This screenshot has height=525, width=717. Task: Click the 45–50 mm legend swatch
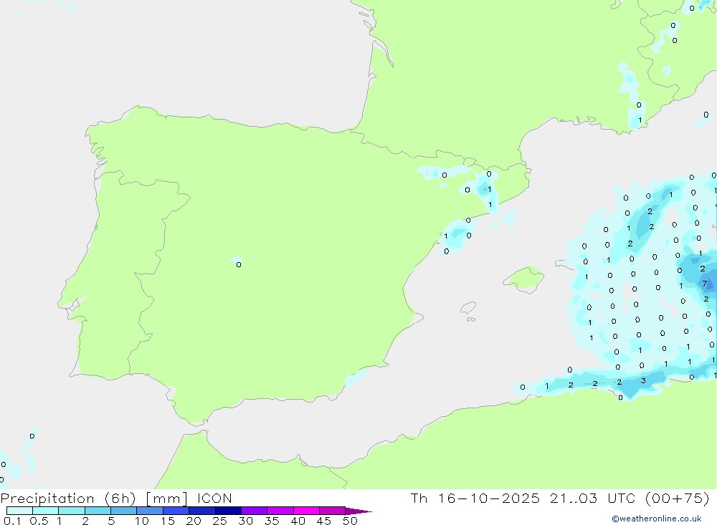[333, 511]
